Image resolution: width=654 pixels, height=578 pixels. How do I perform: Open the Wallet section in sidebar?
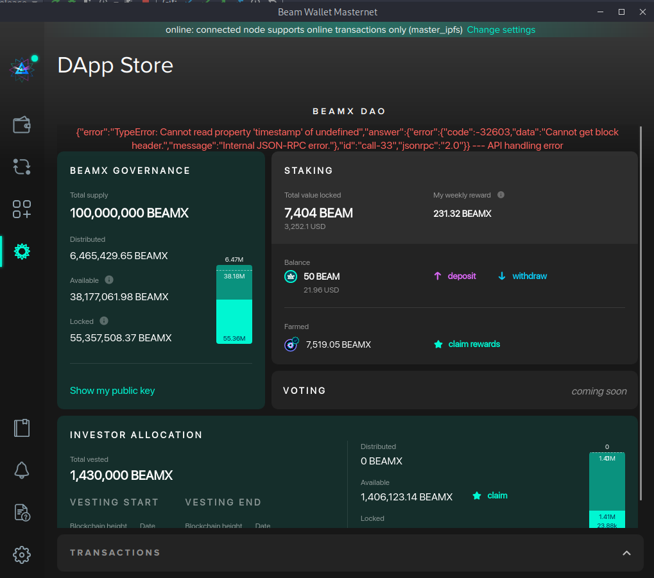click(22, 124)
